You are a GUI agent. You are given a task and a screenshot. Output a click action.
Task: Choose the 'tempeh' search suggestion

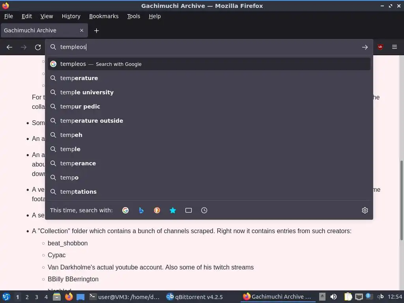tap(209, 135)
